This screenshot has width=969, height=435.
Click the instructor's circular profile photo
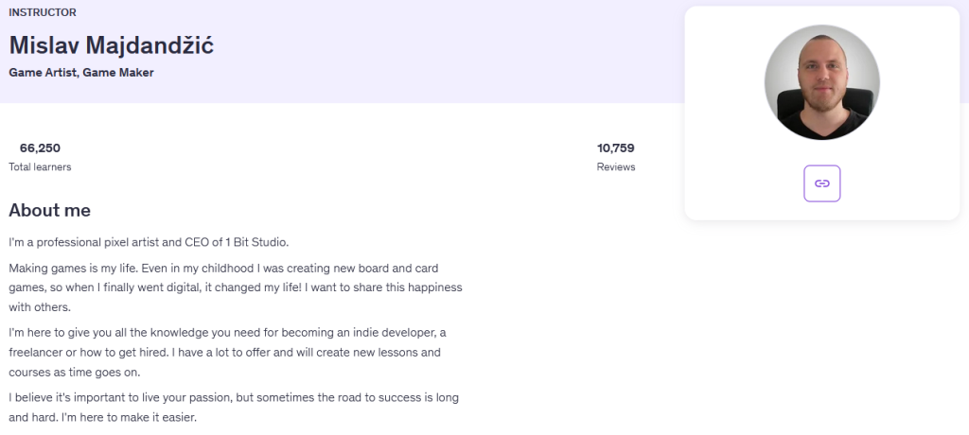821,82
